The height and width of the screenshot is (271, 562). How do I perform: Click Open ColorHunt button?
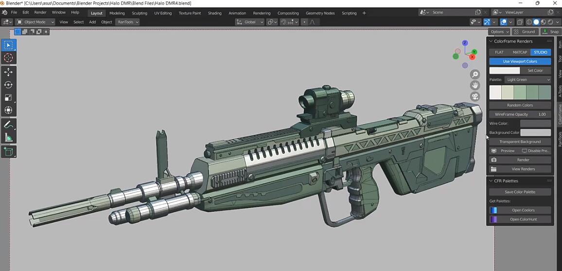(520, 219)
